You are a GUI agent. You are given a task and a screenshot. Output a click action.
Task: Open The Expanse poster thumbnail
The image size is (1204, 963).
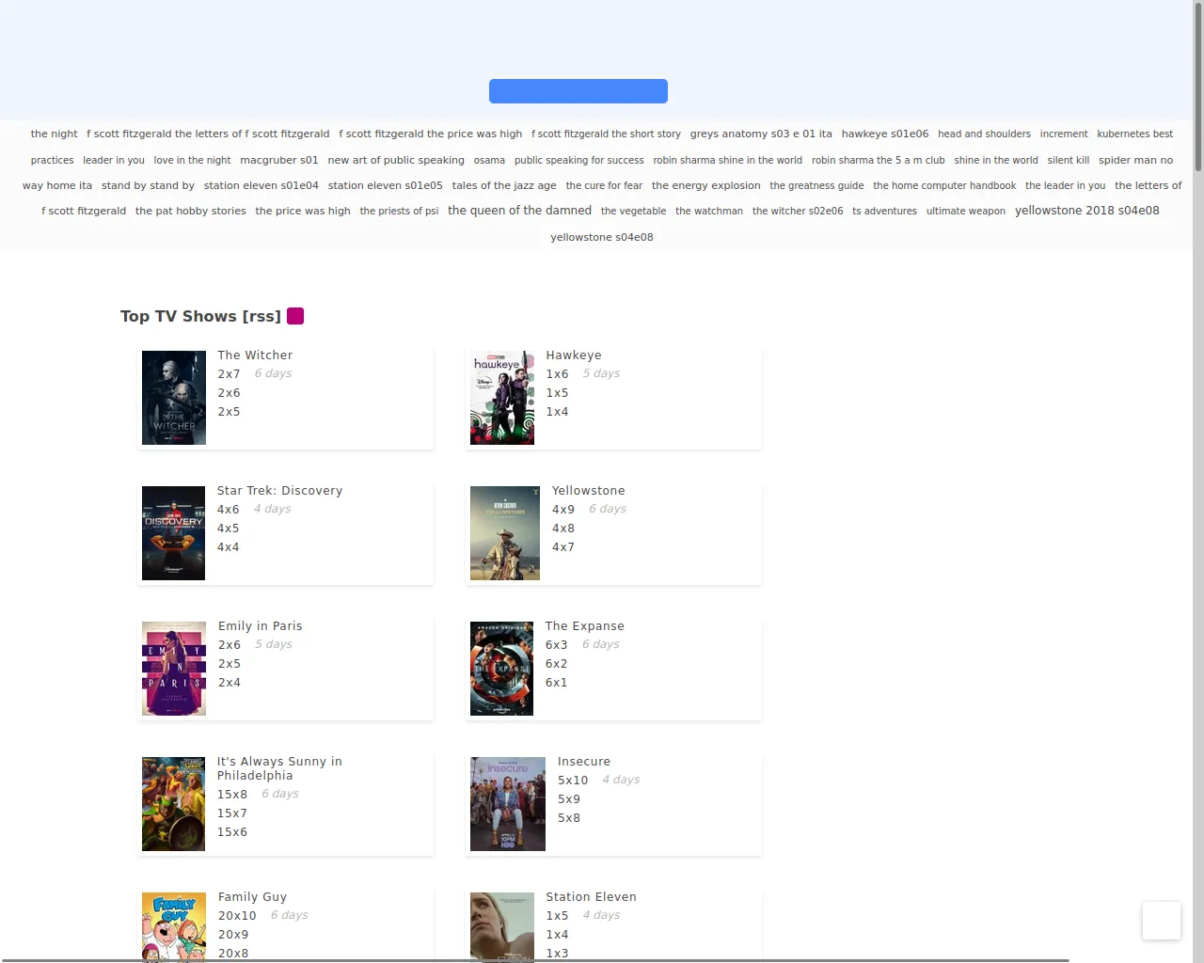(x=501, y=669)
